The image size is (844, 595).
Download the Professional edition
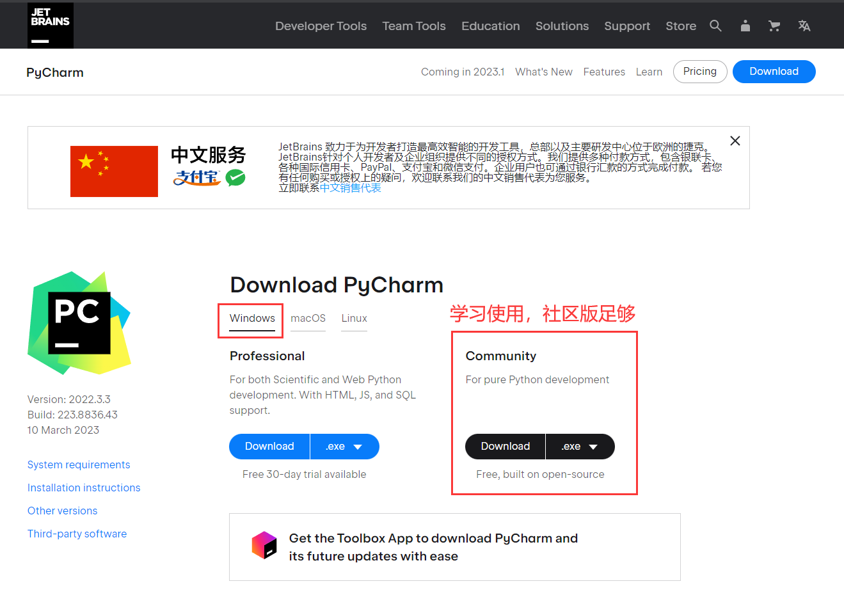(x=269, y=447)
